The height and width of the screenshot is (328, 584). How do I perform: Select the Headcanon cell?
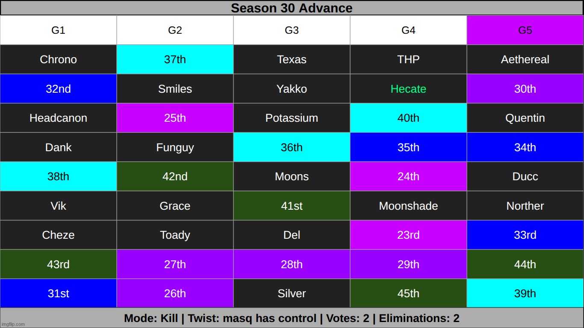point(58,118)
